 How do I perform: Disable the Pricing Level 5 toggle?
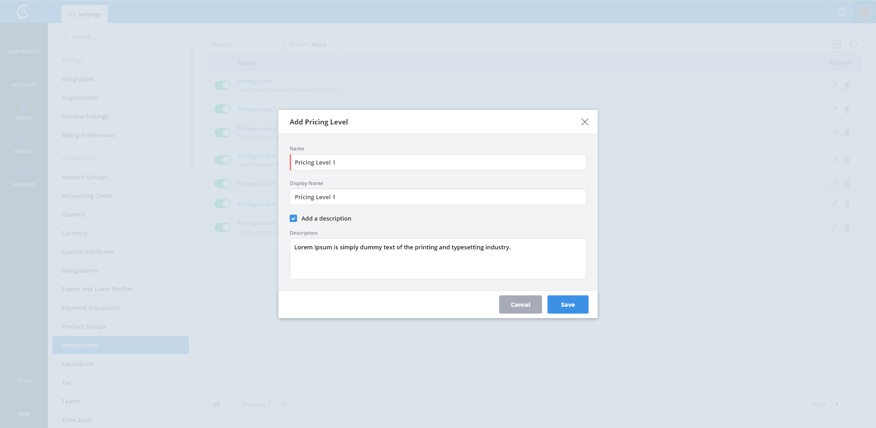(x=223, y=184)
